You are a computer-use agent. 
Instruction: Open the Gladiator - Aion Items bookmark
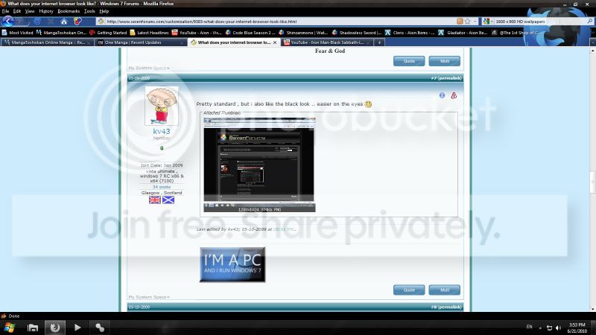(x=463, y=33)
